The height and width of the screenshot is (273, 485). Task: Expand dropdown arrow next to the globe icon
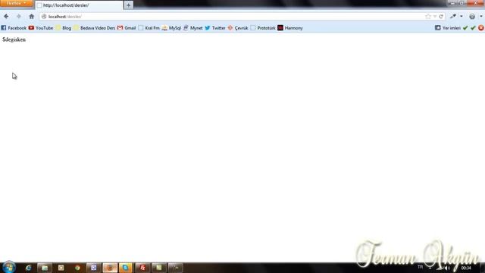[x=481, y=17]
